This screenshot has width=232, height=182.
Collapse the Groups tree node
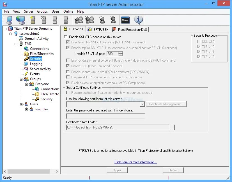pyautogui.click(x=21, y=79)
